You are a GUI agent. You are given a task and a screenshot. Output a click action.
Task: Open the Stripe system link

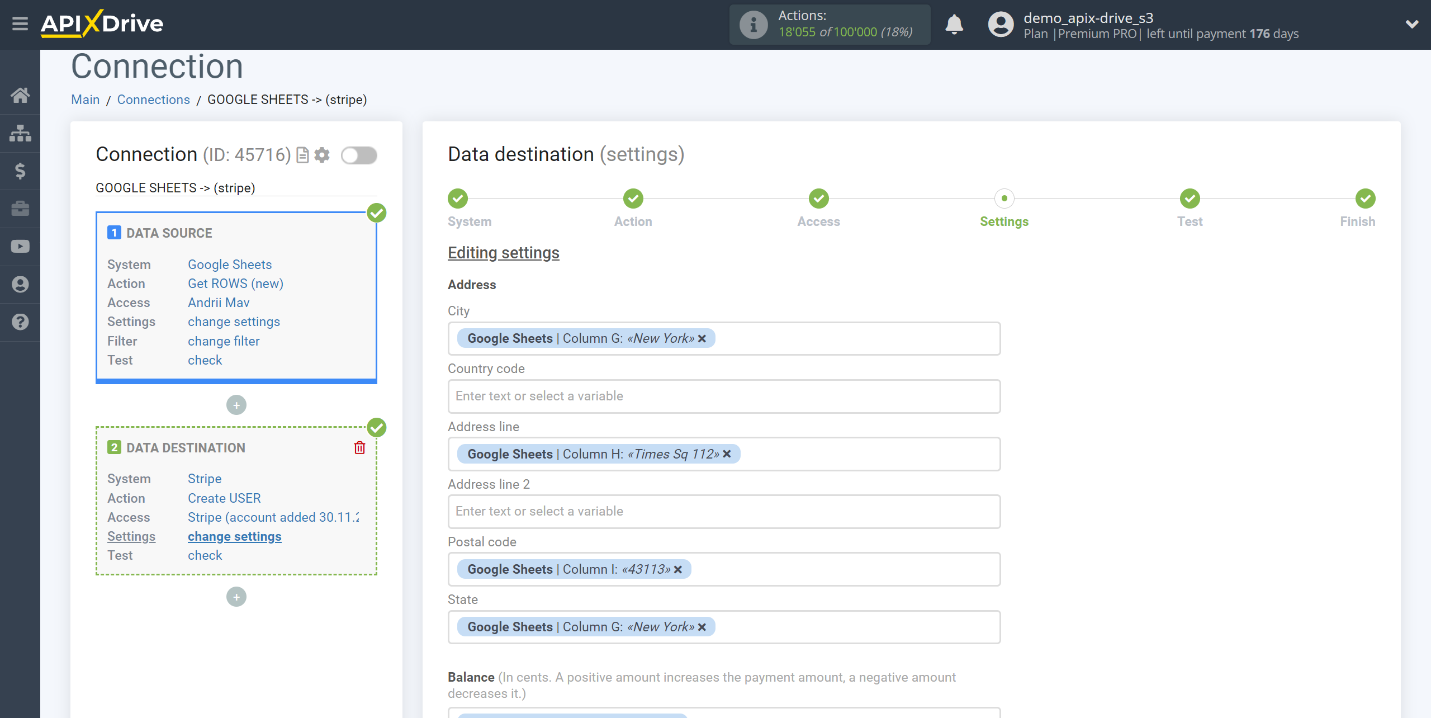click(205, 479)
